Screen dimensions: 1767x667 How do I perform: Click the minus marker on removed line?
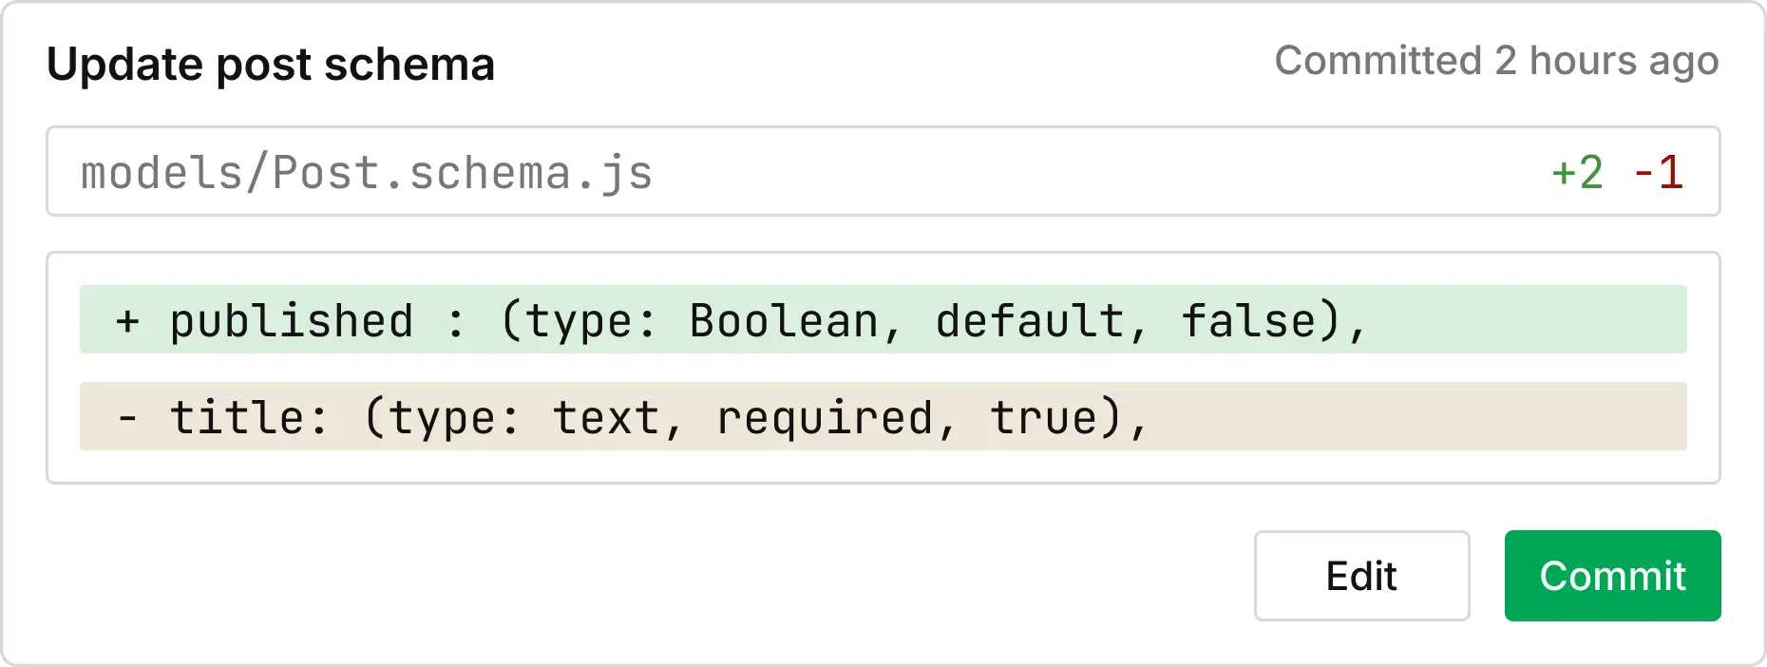coord(127,418)
